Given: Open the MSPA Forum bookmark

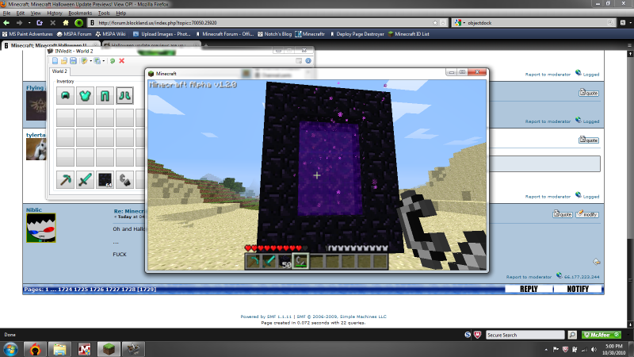Looking at the screenshot, I should tap(74, 34).
